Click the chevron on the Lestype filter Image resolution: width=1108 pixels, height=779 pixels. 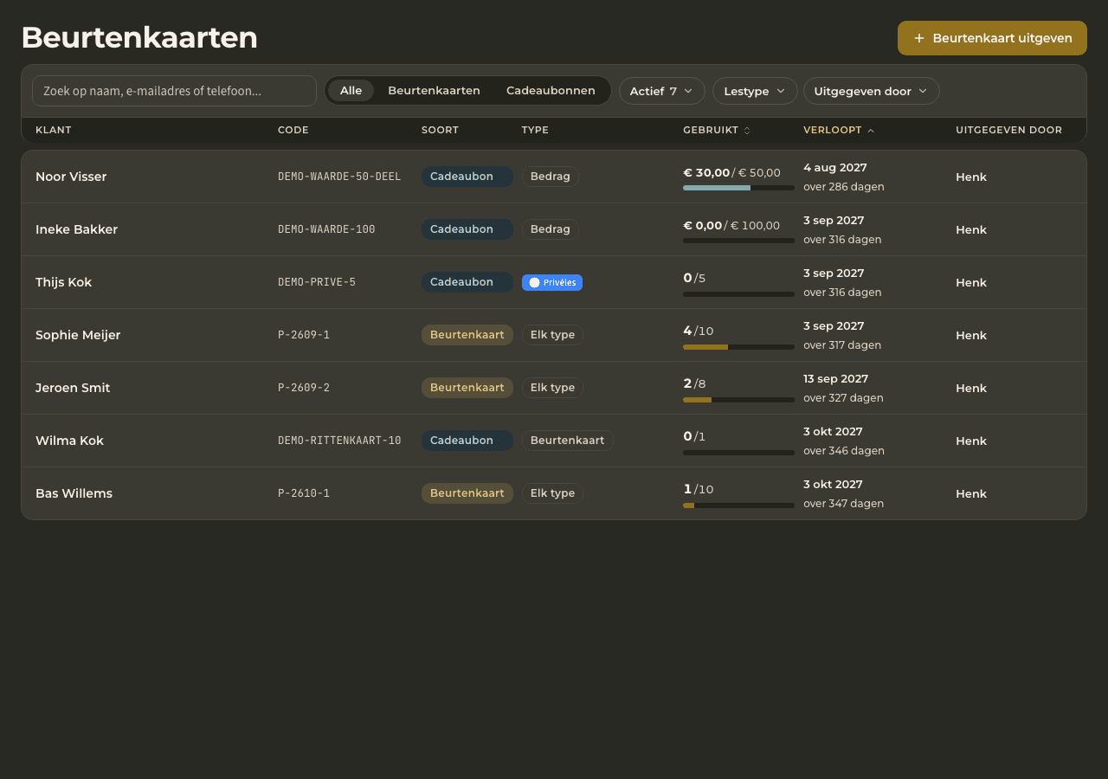click(781, 91)
